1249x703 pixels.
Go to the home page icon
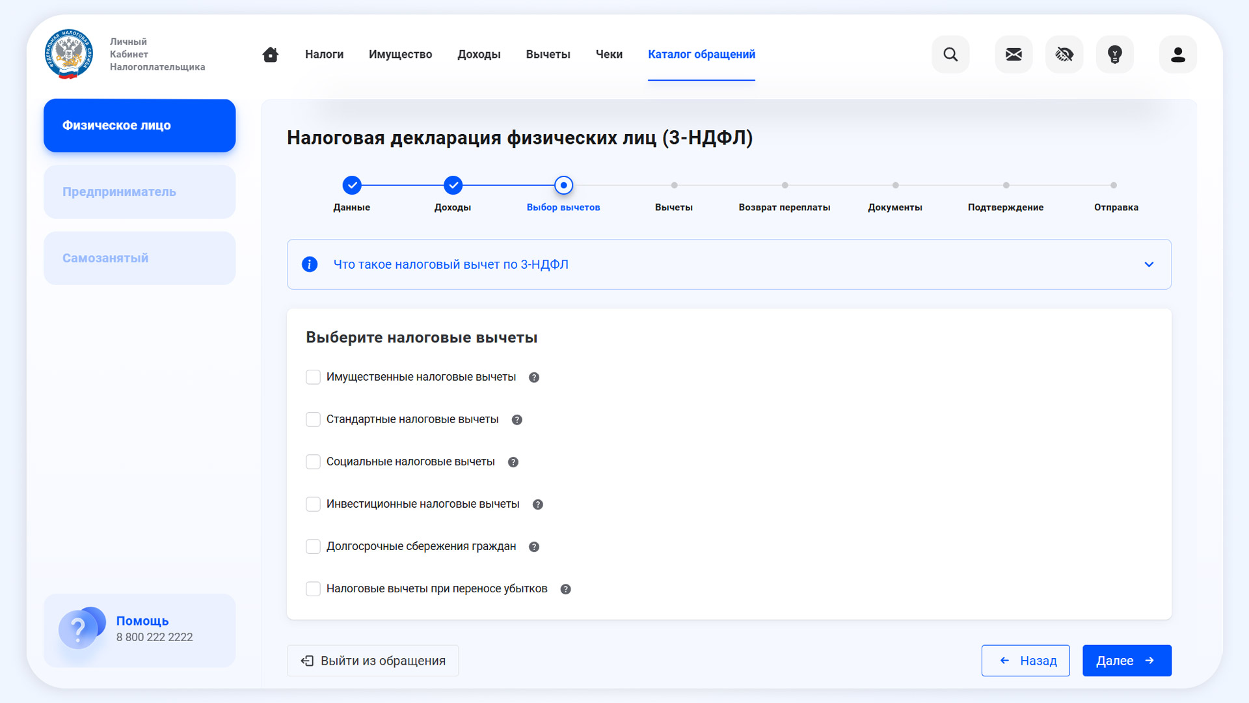coord(270,55)
